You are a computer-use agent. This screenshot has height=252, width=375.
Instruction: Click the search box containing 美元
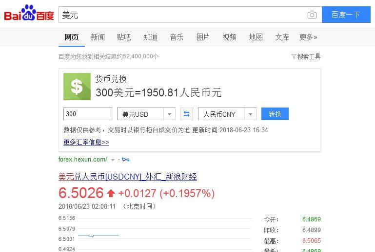(x=190, y=15)
